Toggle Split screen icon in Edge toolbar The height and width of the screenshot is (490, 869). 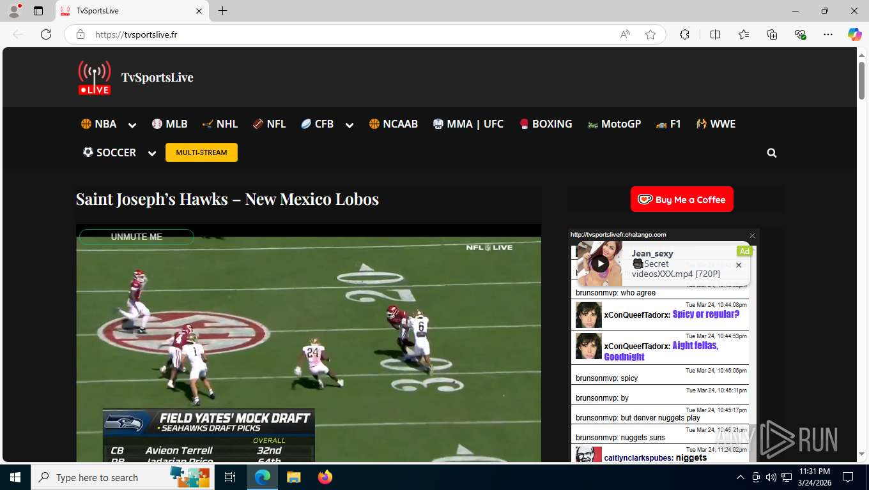[x=715, y=34]
